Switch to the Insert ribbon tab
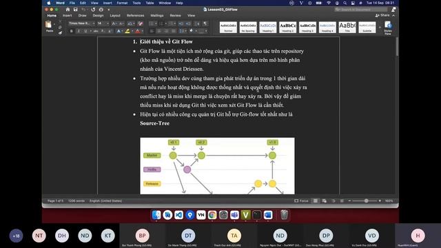The image size is (441, 248). point(68,15)
